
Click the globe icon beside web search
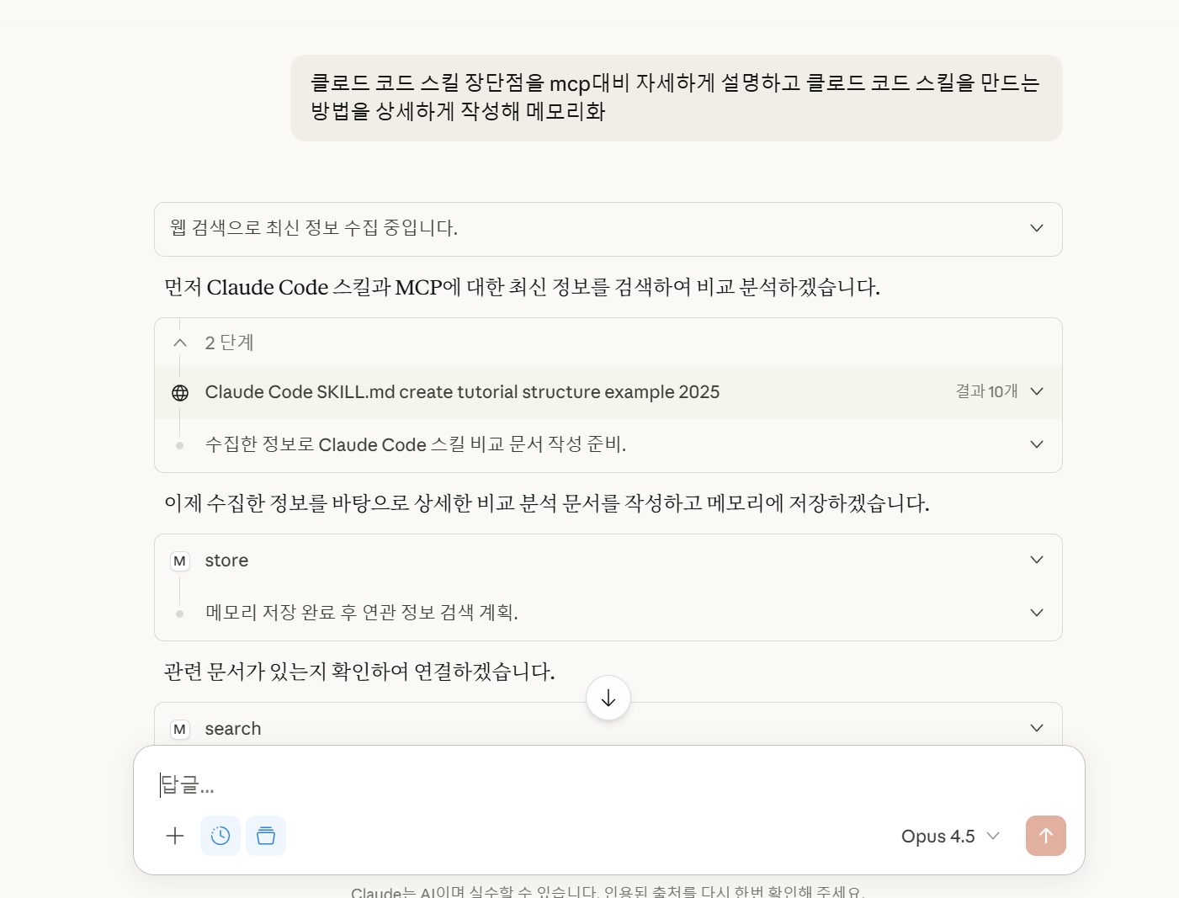click(180, 393)
